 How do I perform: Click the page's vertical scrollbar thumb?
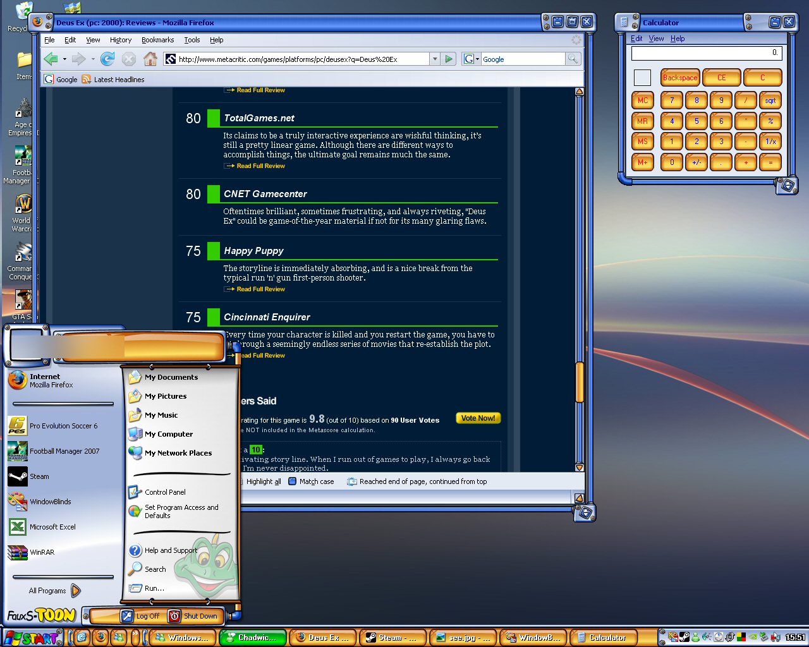point(579,382)
